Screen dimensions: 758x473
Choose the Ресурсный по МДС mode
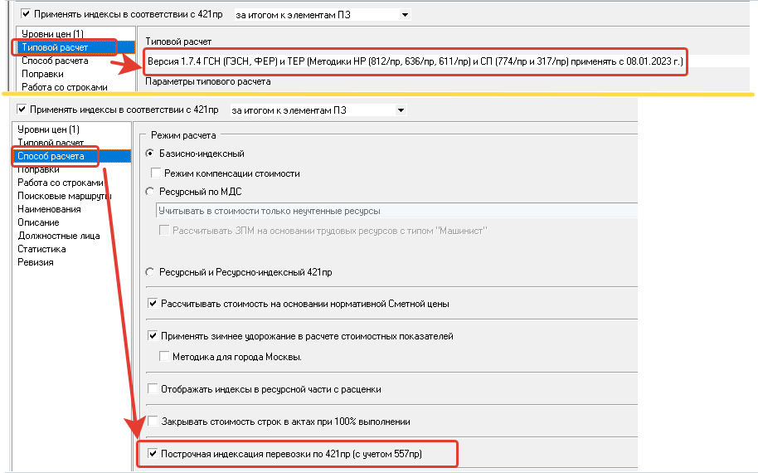click(150, 192)
